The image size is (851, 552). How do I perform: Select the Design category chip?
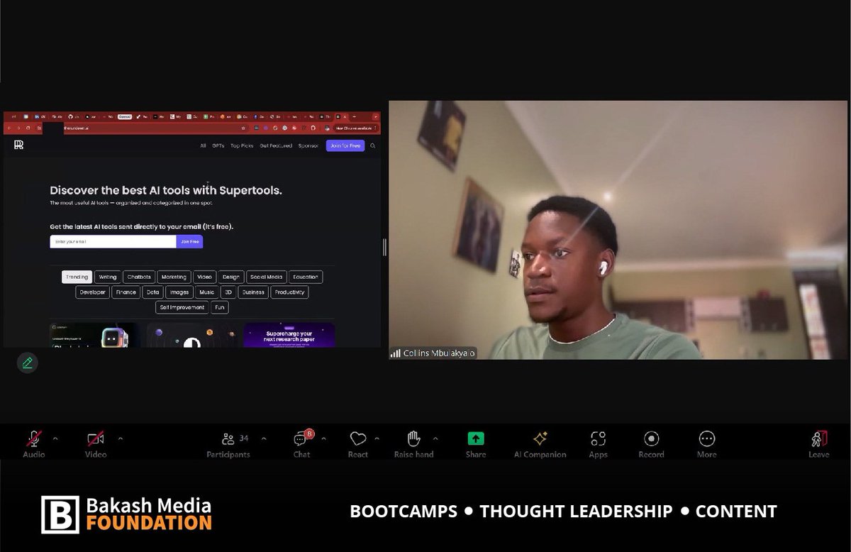pyautogui.click(x=231, y=277)
